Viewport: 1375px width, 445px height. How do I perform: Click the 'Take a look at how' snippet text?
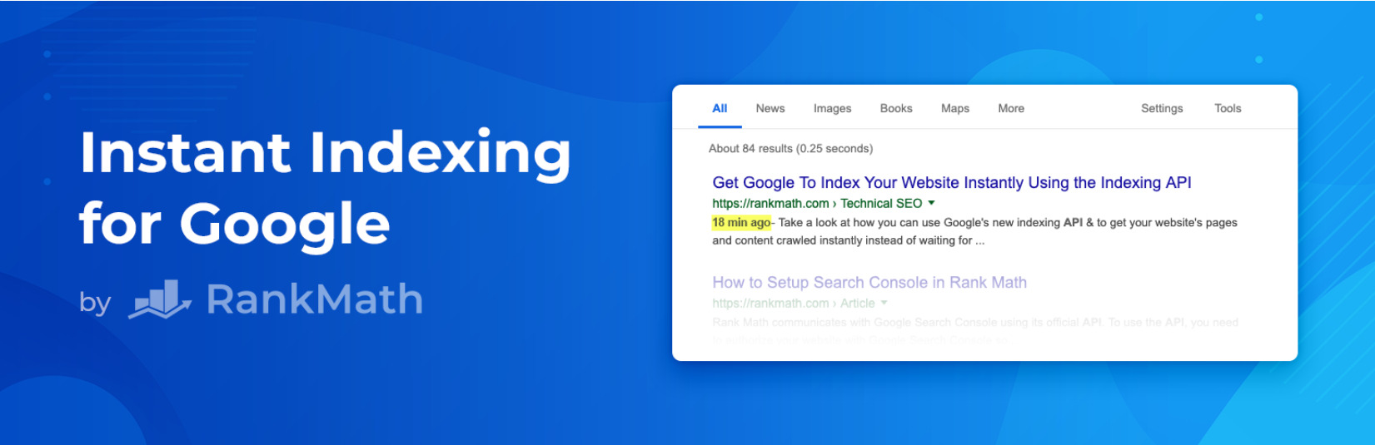pyautogui.click(x=974, y=231)
